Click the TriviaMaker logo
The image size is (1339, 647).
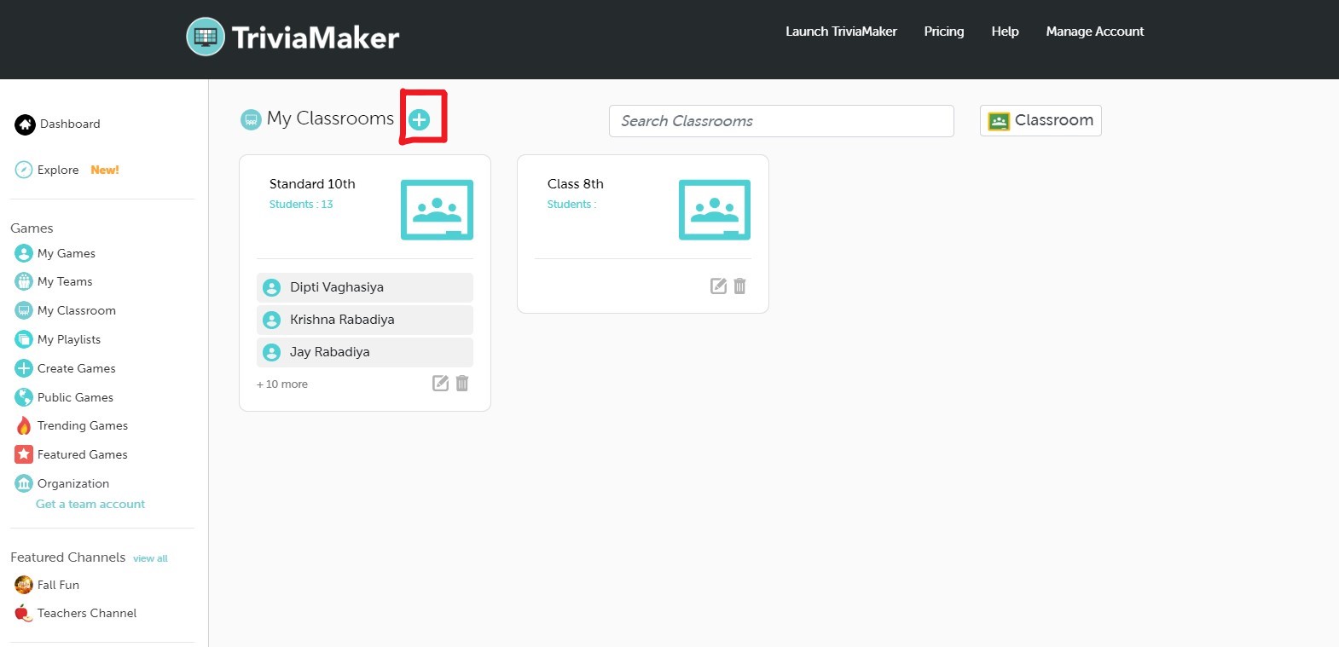293,37
